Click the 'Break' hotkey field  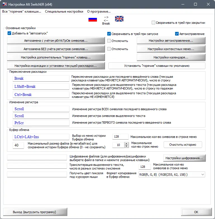41,79
